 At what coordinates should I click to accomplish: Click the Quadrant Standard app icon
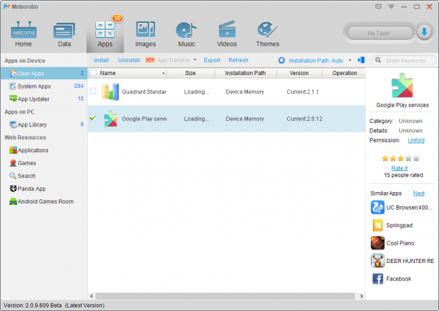[110, 92]
